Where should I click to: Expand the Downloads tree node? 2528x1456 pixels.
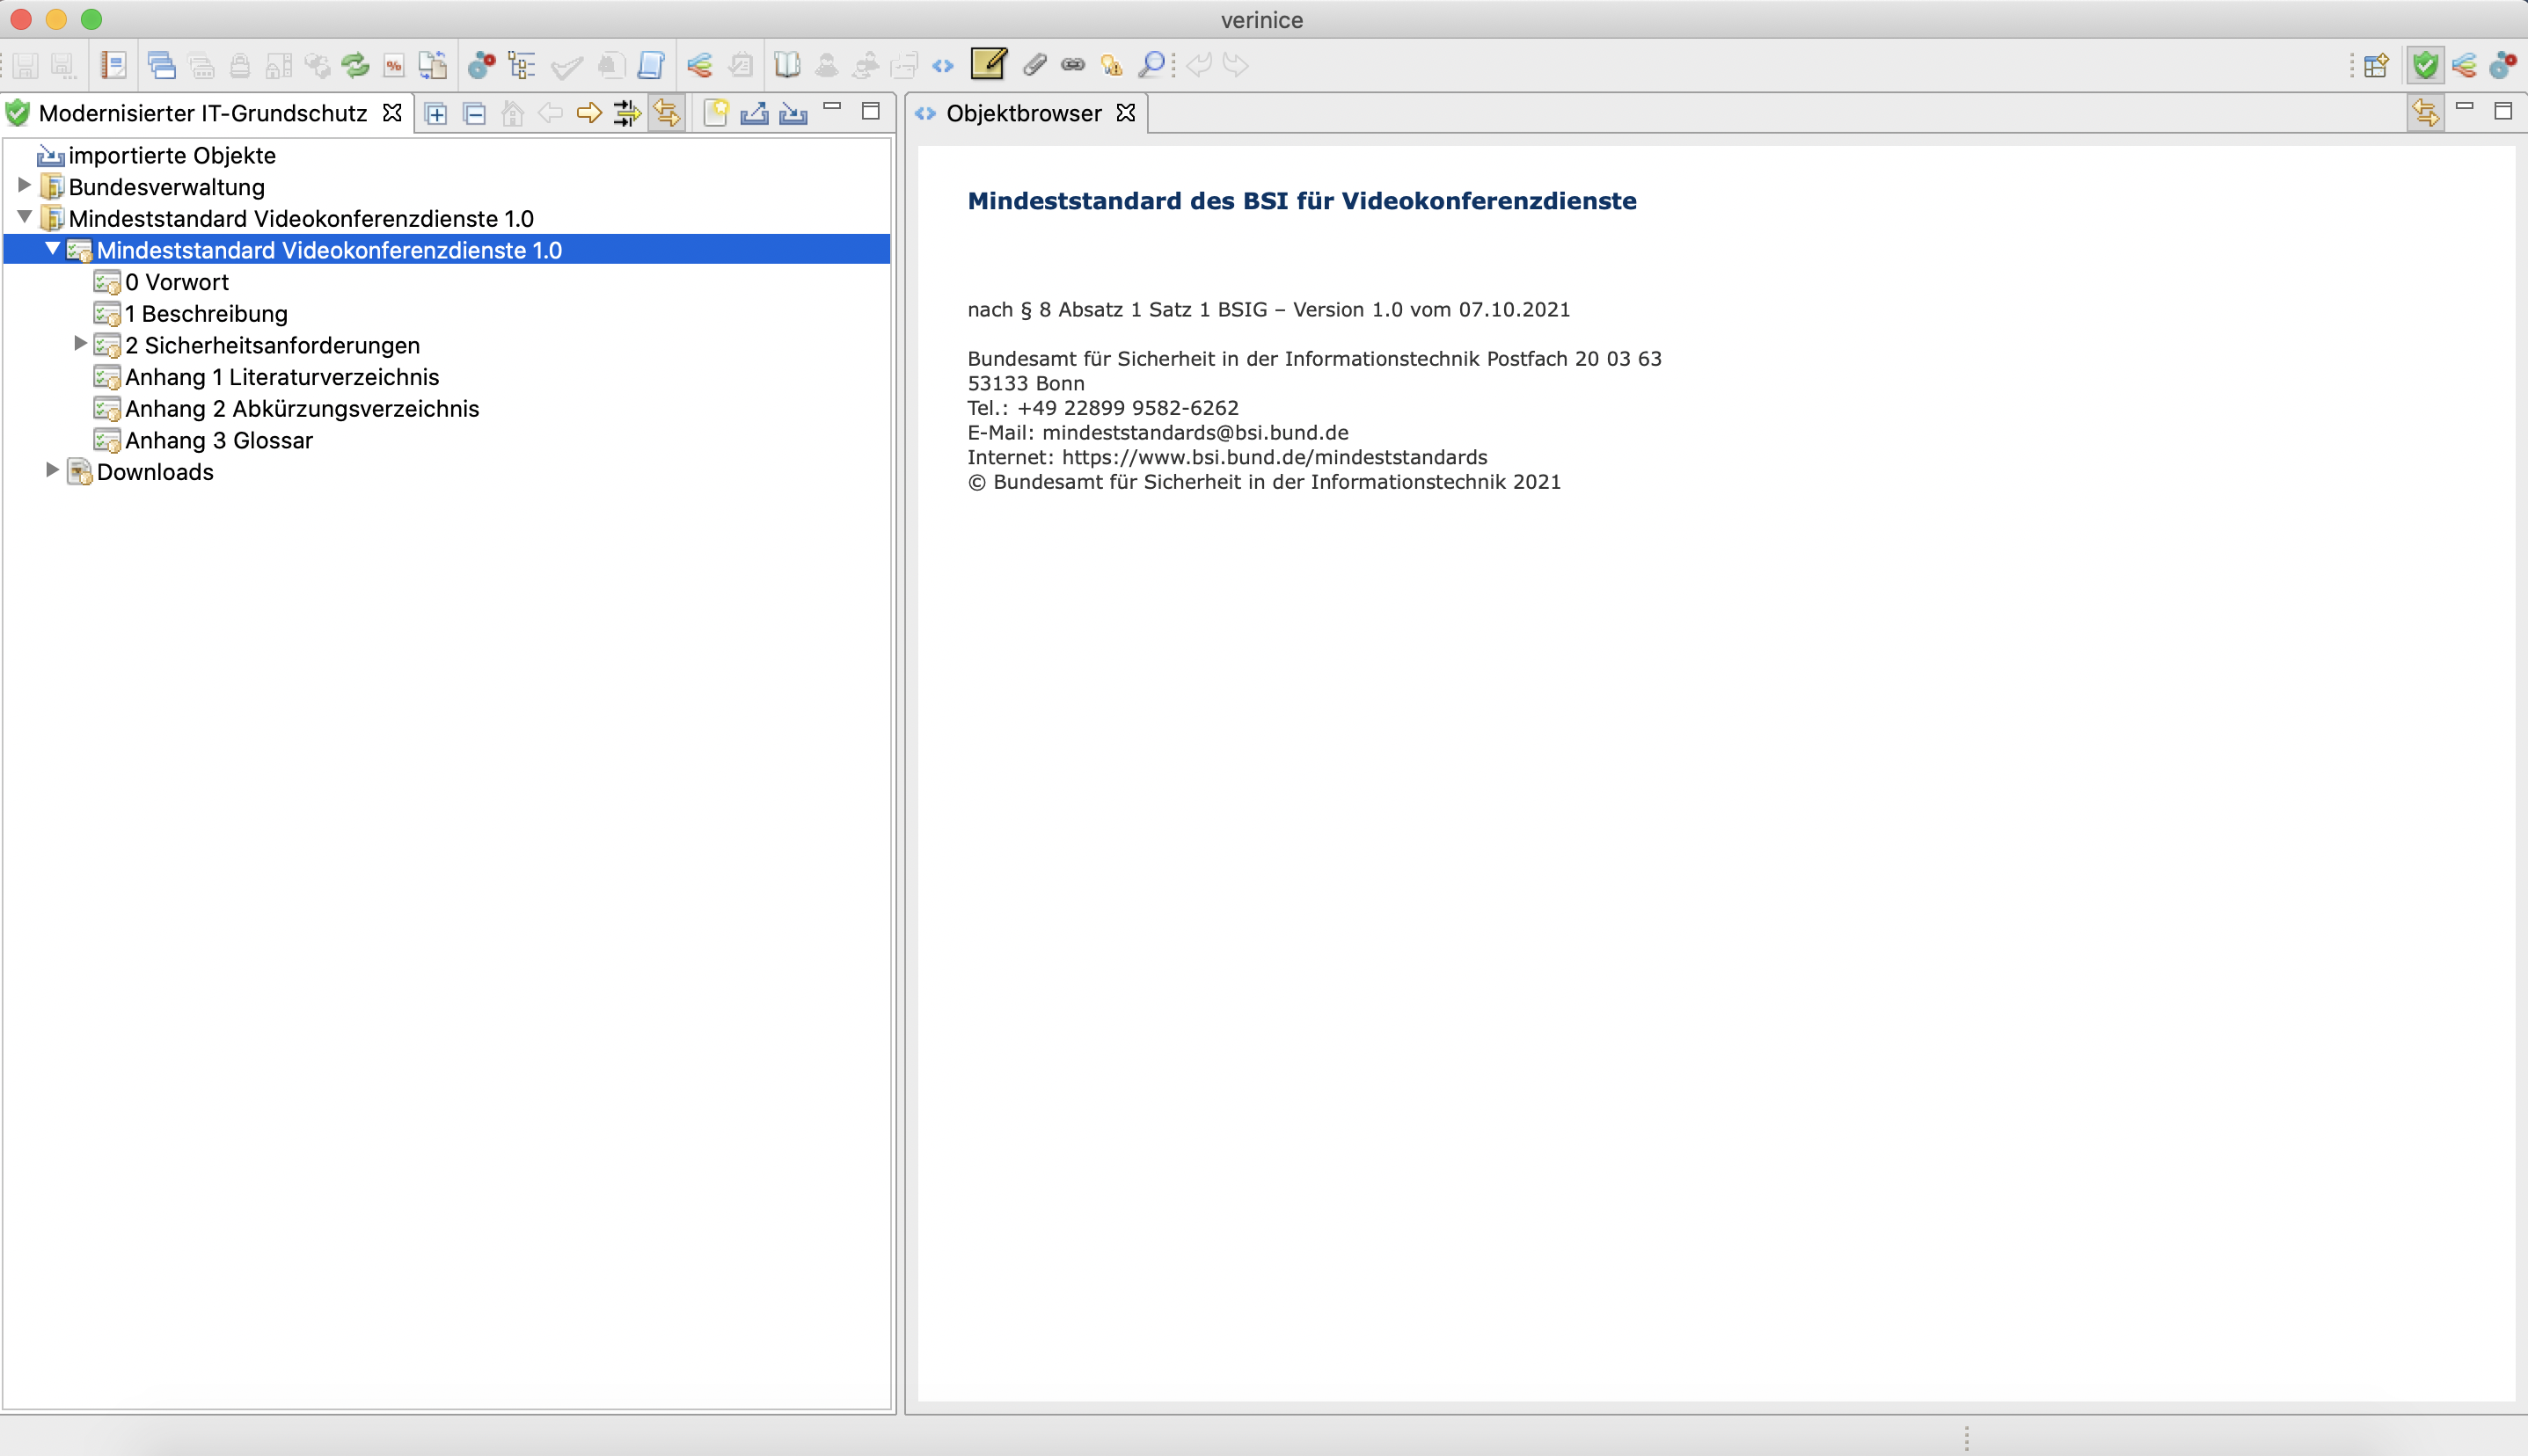tap(52, 471)
